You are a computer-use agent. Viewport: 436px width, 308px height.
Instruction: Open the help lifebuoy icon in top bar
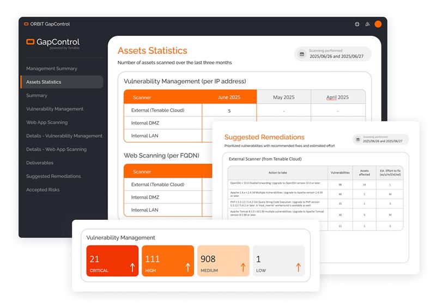click(357, 24)
